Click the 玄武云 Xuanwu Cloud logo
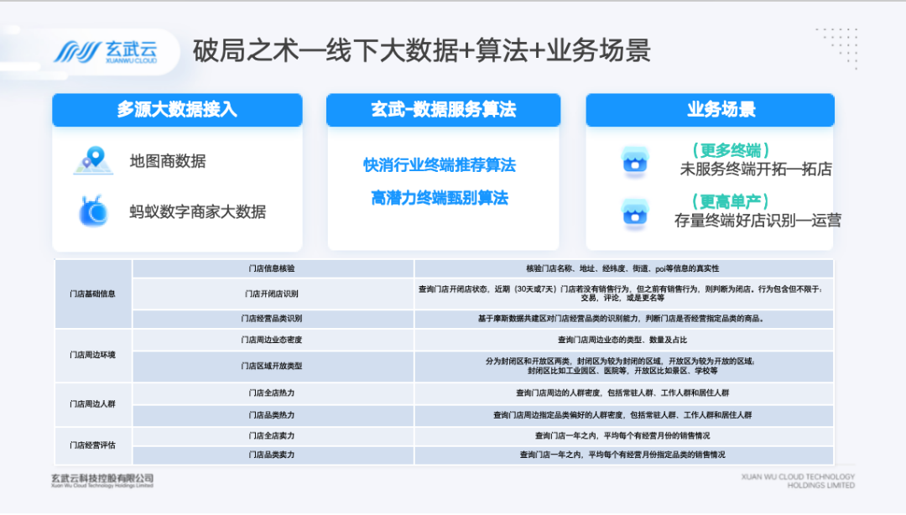The height and width of the screenshot is (515, 906). (106, 52)
